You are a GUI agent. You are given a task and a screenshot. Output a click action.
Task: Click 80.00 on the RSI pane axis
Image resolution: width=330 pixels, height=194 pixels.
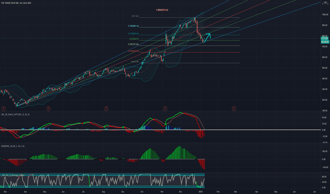(x=325, y=177)
